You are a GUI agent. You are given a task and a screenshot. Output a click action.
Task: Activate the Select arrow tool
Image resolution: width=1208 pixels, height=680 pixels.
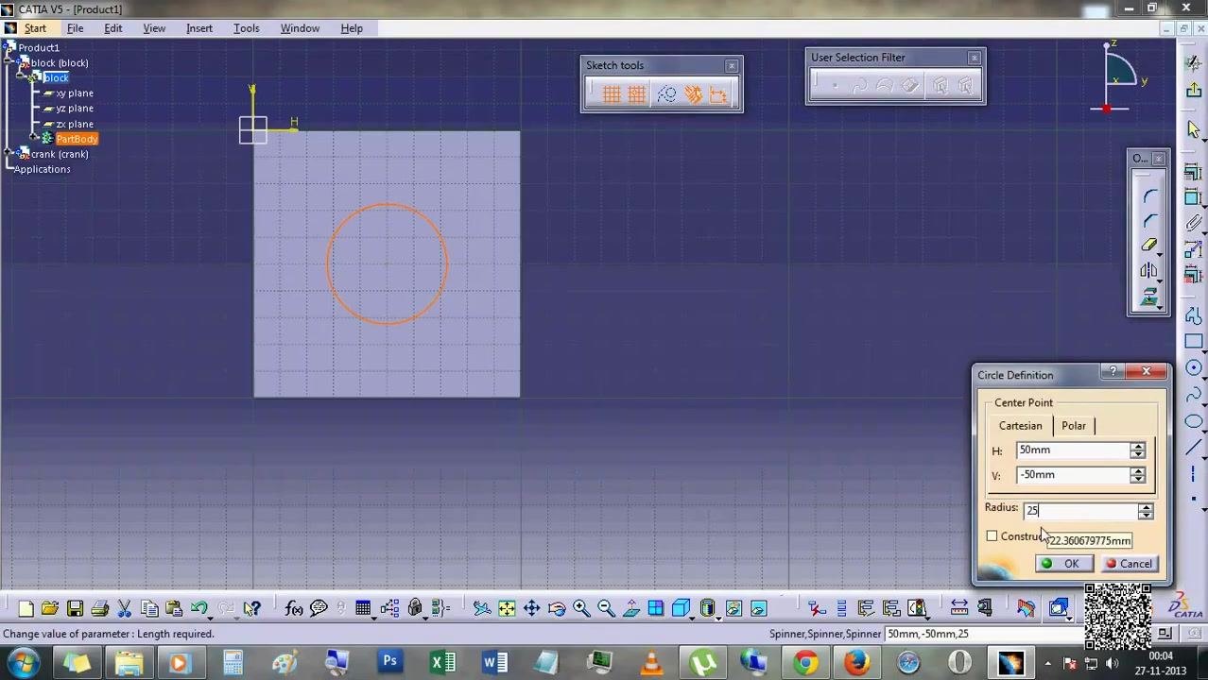(x=1194, y=129)
